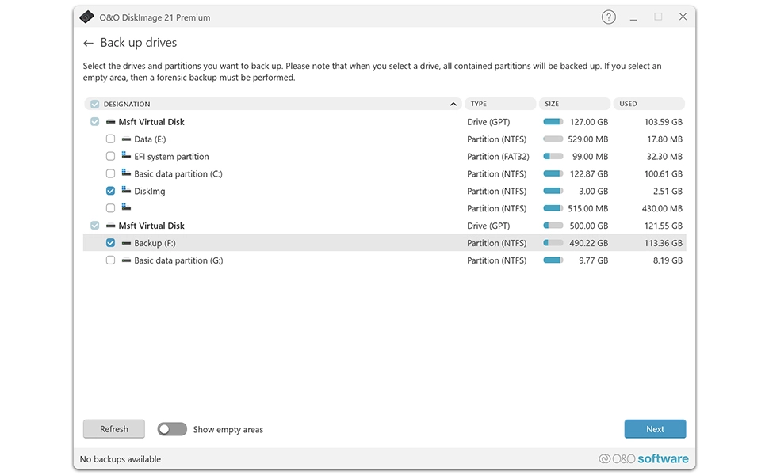The height and width of the screenshot is (475, 769).
Task: Enable the Show empty areas toggle
Action: 171,428
